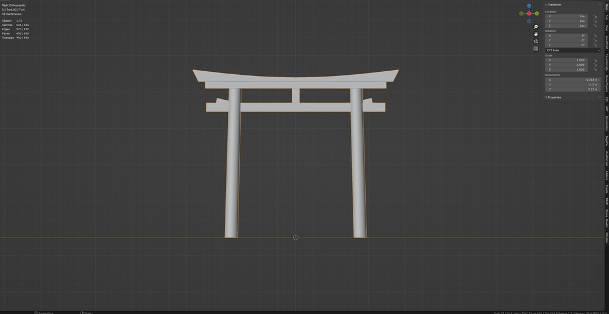Click the "Objects 1 / 2" statistic
Viewport: 609px width, 314px height.
point(12,21)
